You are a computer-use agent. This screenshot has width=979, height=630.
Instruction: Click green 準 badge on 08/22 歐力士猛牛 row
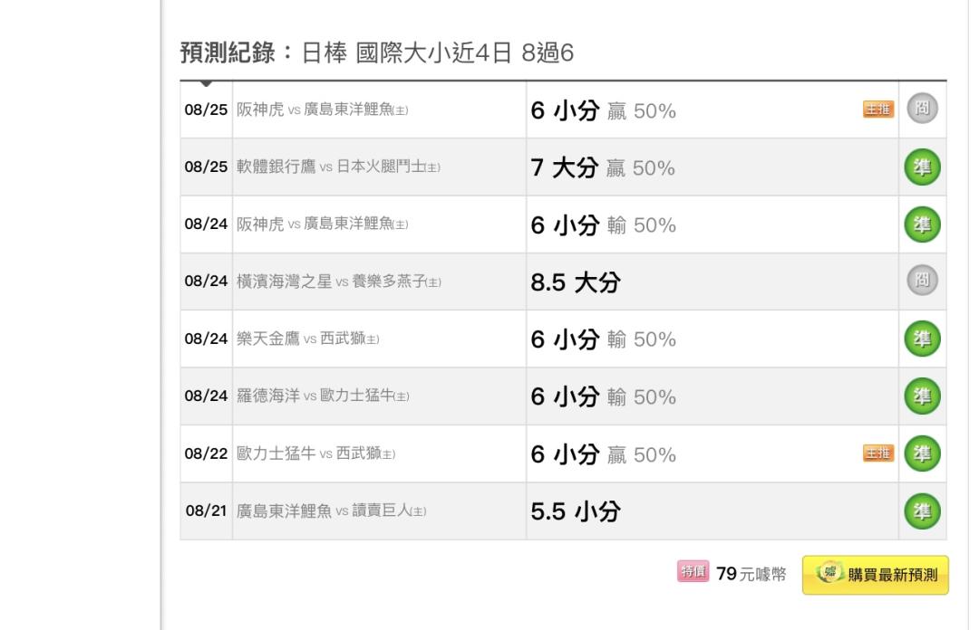[x=922, y=453]
